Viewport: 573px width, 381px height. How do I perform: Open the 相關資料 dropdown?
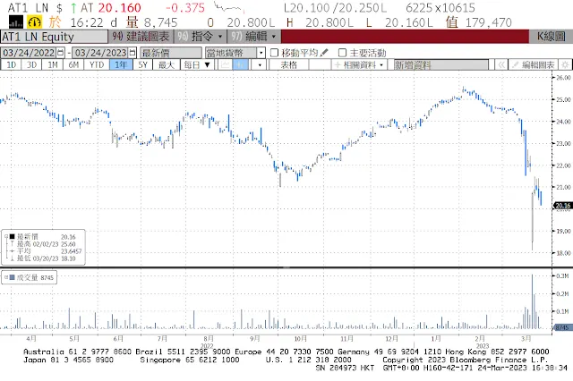coord(359,65)
